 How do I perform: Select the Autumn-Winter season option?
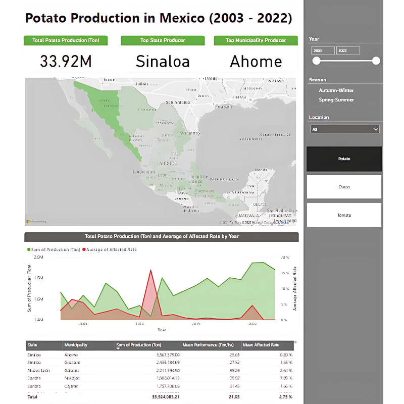(336, 90)
